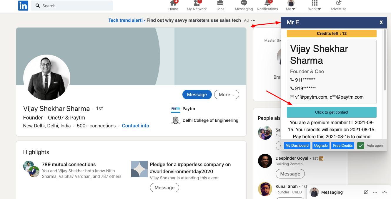Click the email envelope icon in Mr E
Image resolution: width=391 pixels, height=199 pixels.
tap(292, 97)
